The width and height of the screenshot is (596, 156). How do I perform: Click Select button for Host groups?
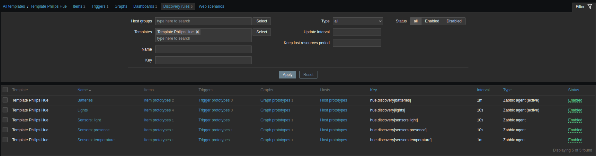[x=262, y=21]
